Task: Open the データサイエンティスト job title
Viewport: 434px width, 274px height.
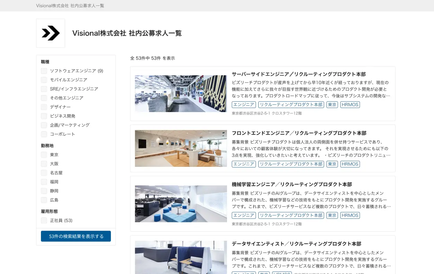Action: coord(297,244)
